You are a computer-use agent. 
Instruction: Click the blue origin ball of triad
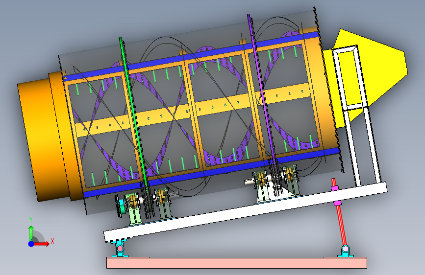(x=31, y=244)
